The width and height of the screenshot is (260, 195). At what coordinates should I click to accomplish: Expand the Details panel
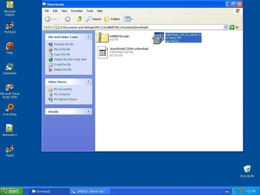89,111
